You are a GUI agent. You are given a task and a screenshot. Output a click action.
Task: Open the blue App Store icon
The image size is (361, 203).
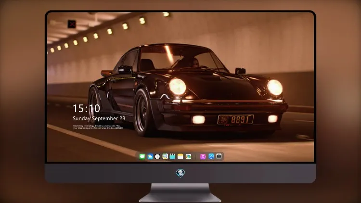pos(211,156)
